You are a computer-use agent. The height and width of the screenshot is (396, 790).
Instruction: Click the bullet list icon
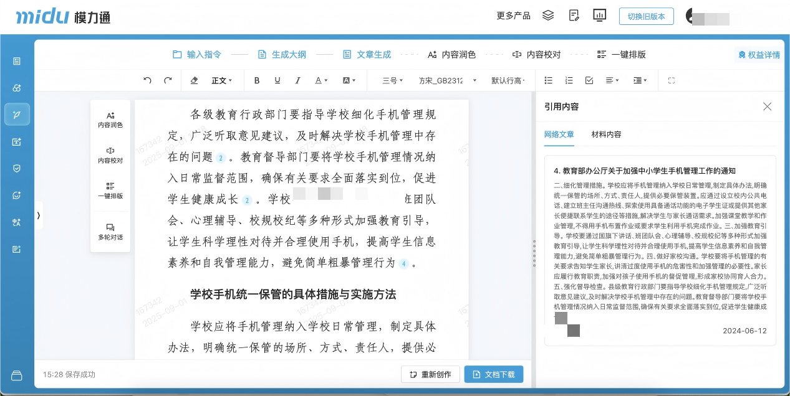pyautogui.click(x=548, y=80)
